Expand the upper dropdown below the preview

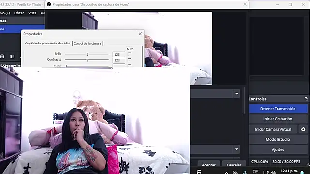(237, 93)
